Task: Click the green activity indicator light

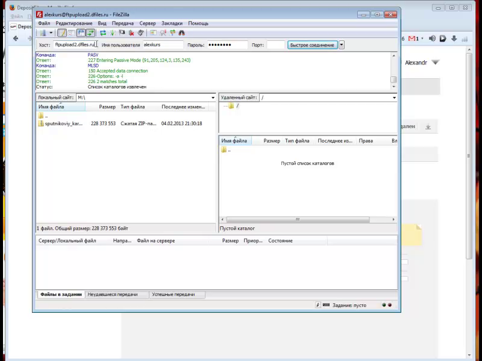Action: tap(384, 305)
